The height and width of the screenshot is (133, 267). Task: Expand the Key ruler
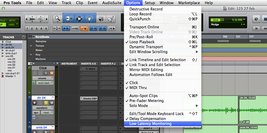click(31, 55)
